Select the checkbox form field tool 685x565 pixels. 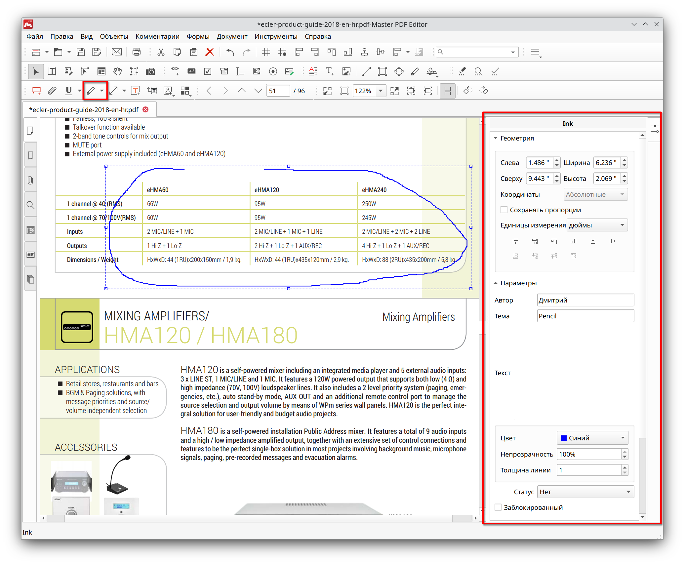pos(208,71)
